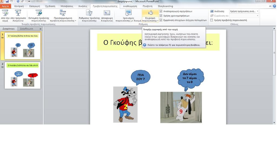Click the yellow slide title text box

(158, 42)
